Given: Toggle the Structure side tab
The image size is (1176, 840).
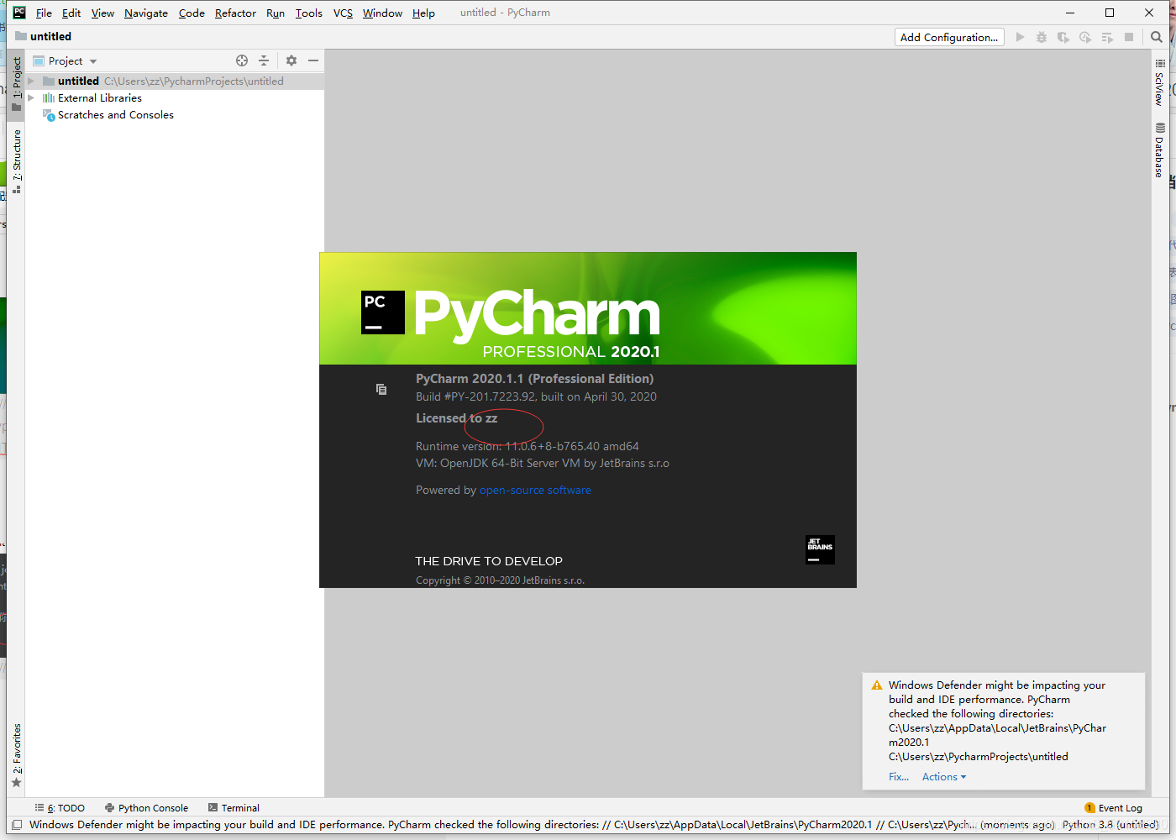Looking at the screenshot, I should pos(16,161).
